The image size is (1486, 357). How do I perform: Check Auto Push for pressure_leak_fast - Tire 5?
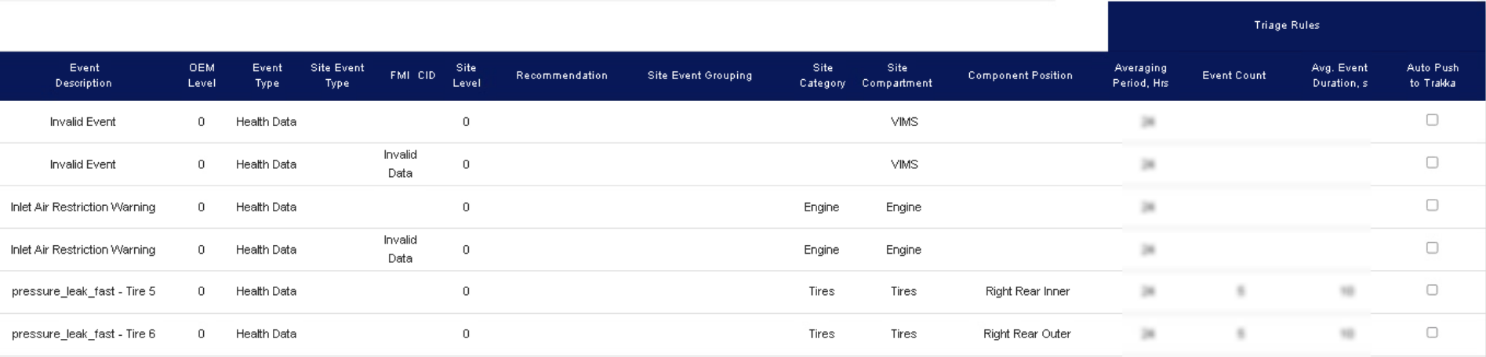click(x=1432, y=290)
